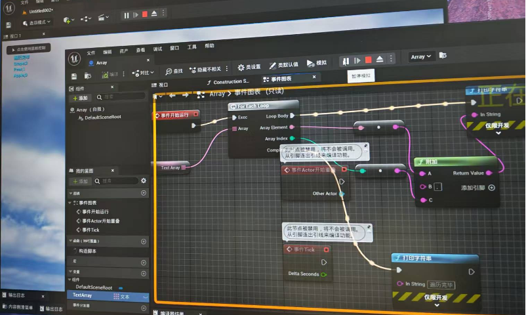The height and width of the screenshot is (315, 526).
Task: Open 选项模式 dropdown in the main editor window
Action: click(36, 22)
